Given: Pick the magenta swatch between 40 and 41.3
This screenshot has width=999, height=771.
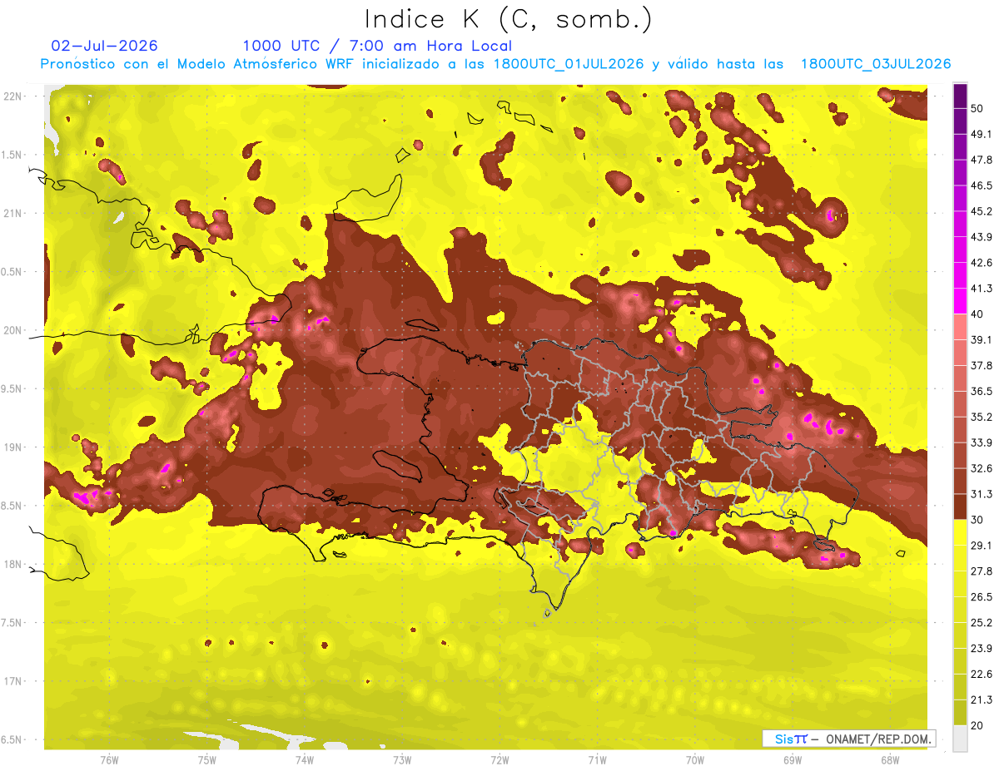Looking at the screenshot, I should pos(960,301).
